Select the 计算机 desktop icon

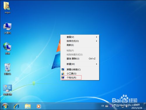tap(7, 28)
